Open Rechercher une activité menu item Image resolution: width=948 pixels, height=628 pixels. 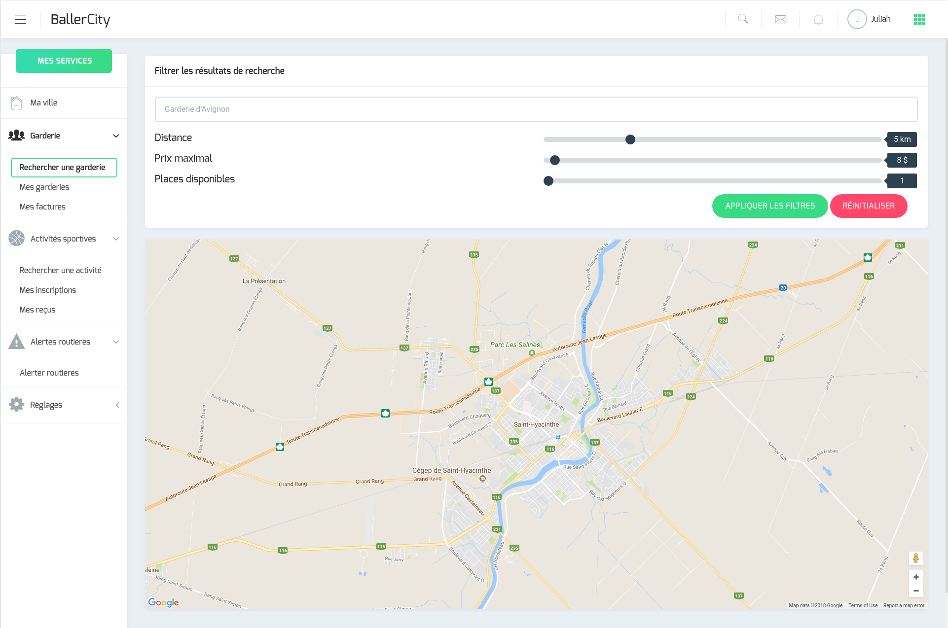click(60, 270)
